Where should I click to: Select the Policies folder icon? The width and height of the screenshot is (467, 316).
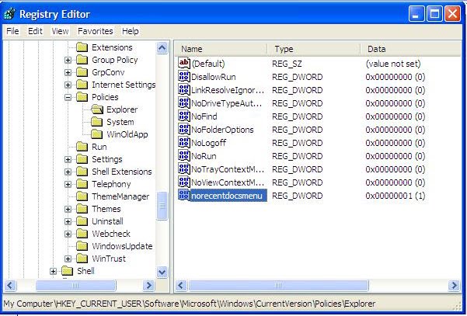(x=82, y=97)
